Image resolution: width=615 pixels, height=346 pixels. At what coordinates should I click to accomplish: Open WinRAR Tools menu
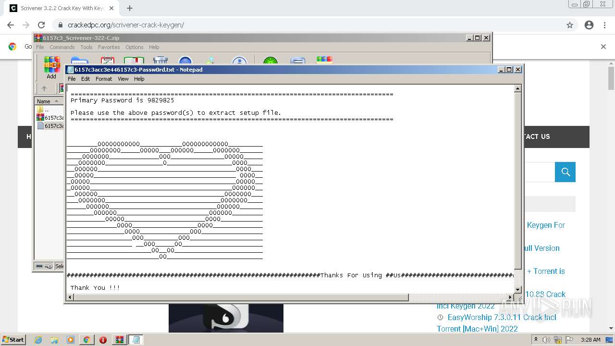86,47
